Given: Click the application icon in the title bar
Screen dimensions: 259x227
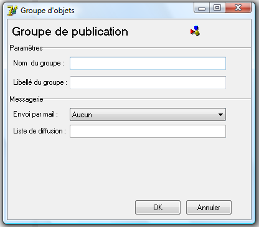Looking at the screenshot, I should 12,11.
